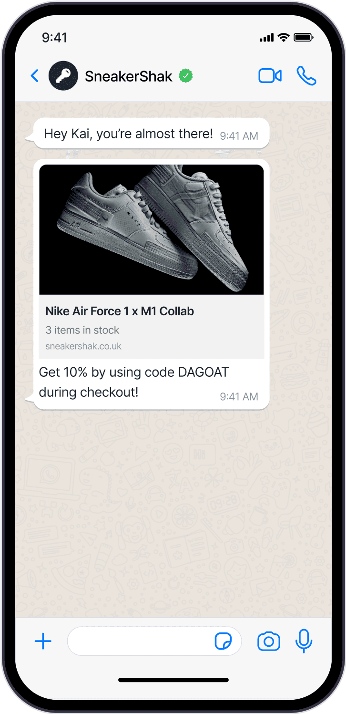Screen dimensions: 346x714
Task: Open the SneakerShak profile avatar
Action: pos(63,76)
